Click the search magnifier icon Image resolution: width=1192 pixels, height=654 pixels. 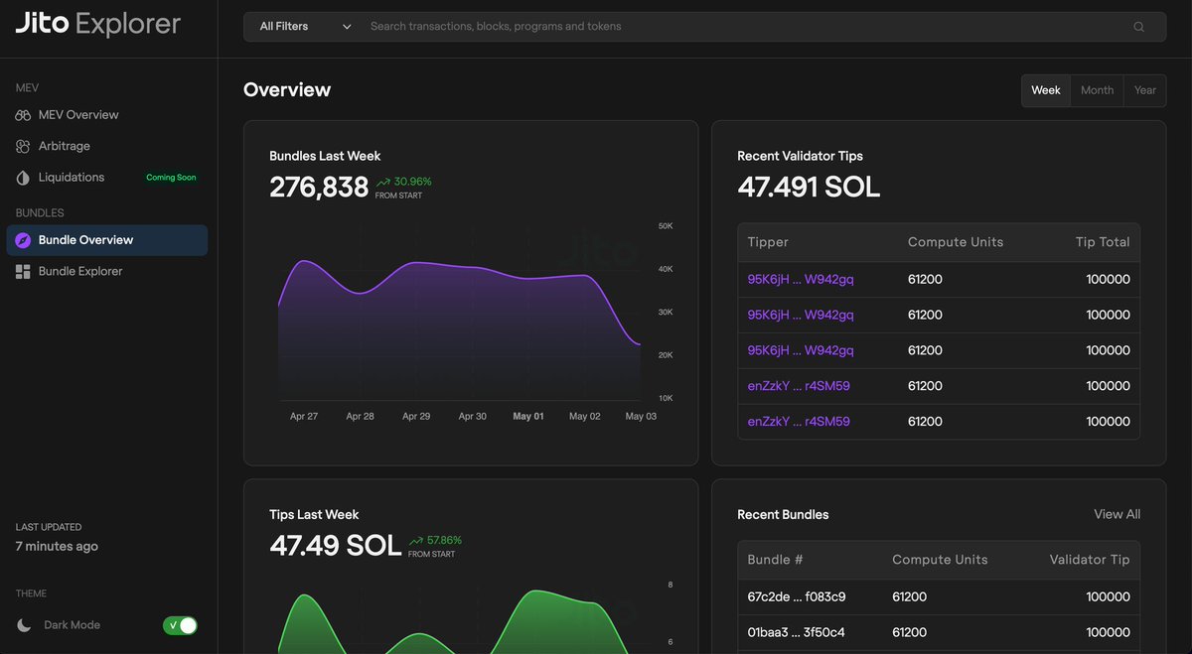[x=1139, y=27]
